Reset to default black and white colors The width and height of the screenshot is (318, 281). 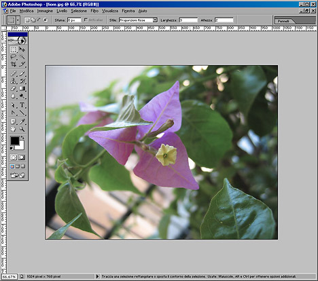click(x=12, y=149)
